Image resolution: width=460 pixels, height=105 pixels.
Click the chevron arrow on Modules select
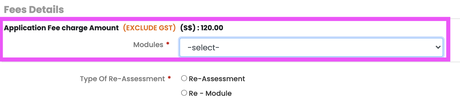[x=438, y=47]
